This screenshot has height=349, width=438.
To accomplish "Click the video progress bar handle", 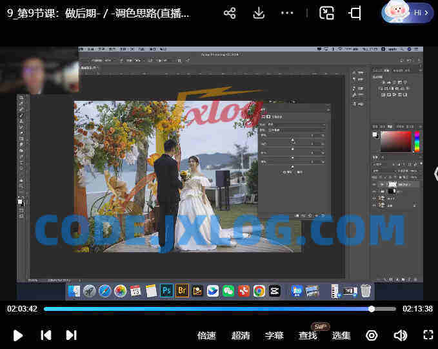I will [x=372, y=309].
